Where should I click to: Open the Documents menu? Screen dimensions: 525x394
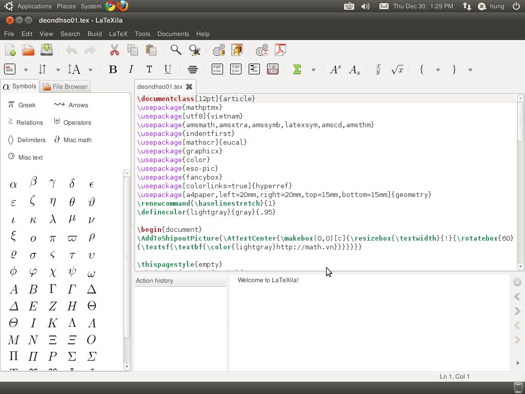(x=173, y=34)
